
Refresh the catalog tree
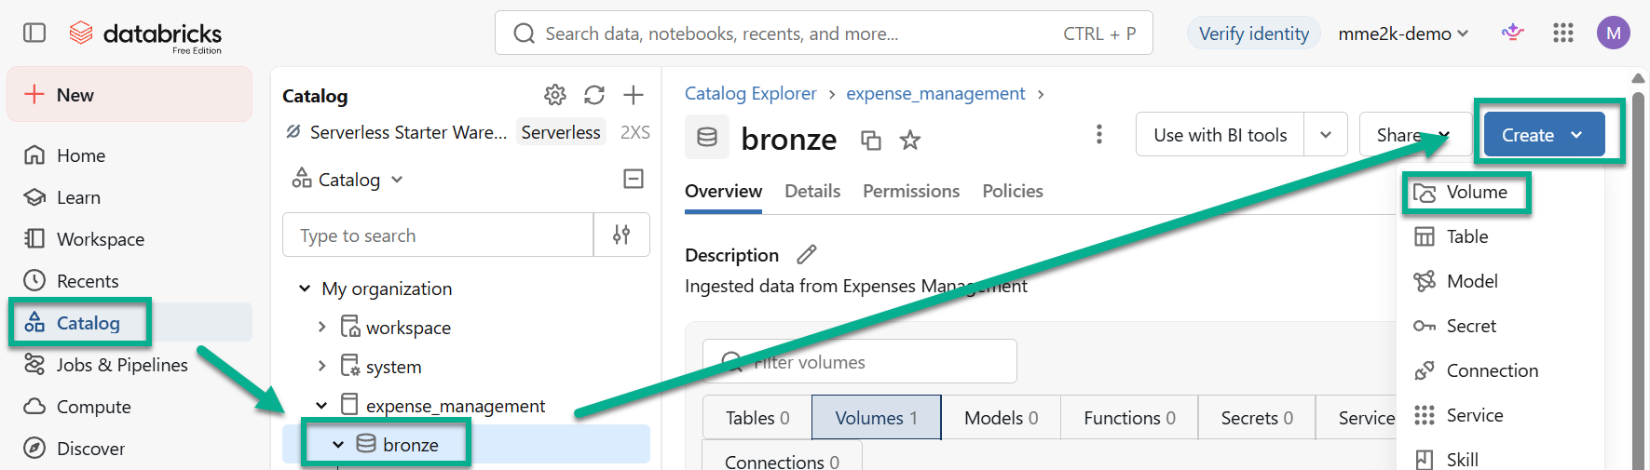click(594, 95)
